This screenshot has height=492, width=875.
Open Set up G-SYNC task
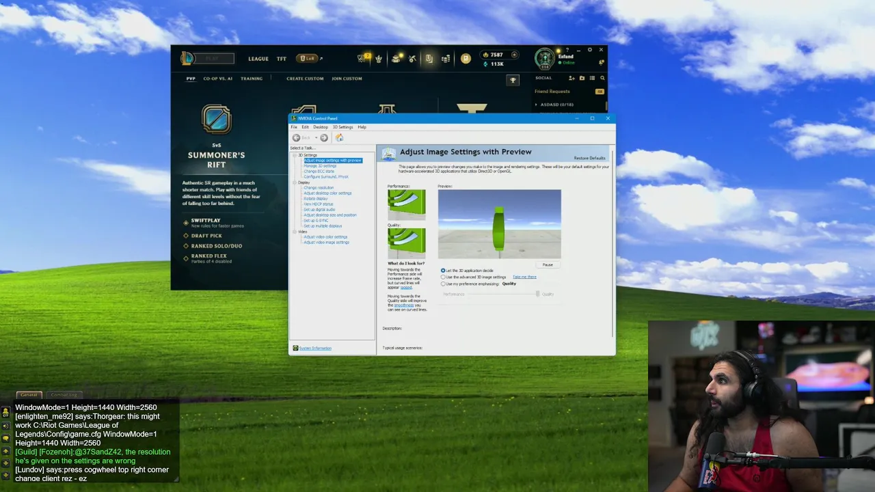[x=316, y=221]
